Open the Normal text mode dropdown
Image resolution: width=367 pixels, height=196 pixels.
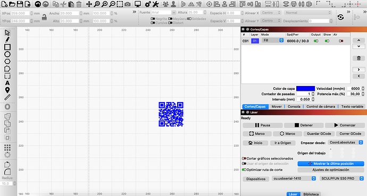pos(308,13)
